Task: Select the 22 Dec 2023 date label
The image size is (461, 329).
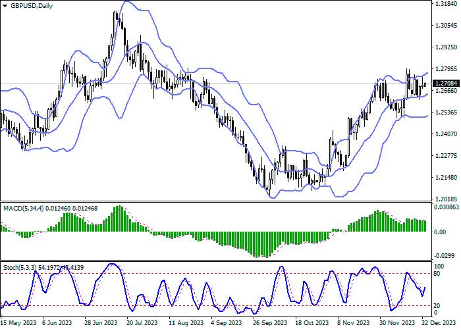Action: (440, 322)
